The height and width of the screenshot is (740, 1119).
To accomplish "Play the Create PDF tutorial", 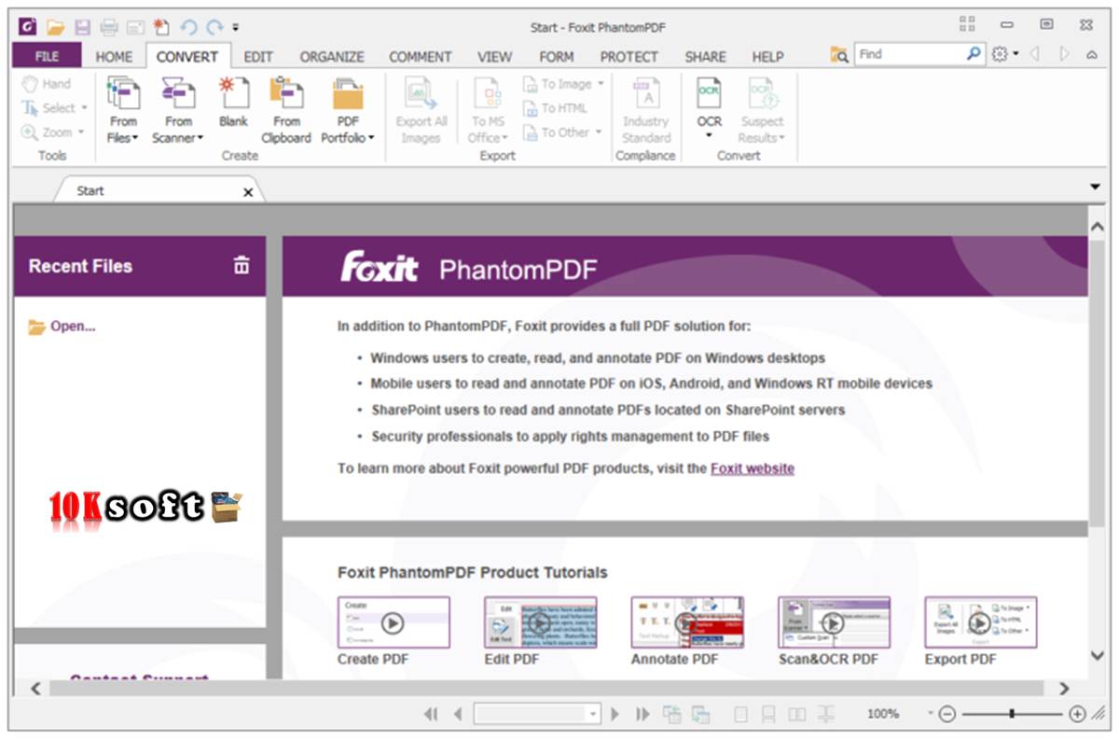I will pyautogui.click(x=394, y=622).
